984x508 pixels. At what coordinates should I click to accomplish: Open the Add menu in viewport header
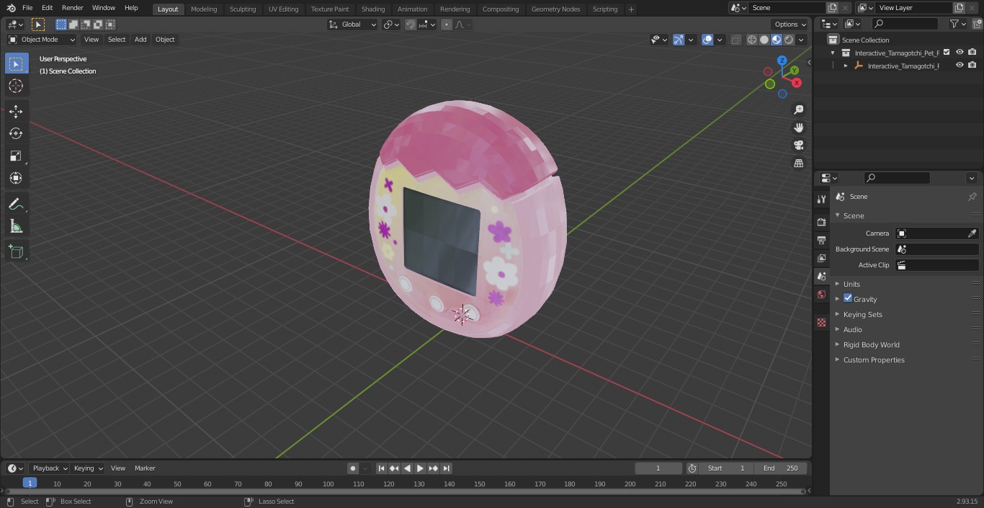(140, 40)
